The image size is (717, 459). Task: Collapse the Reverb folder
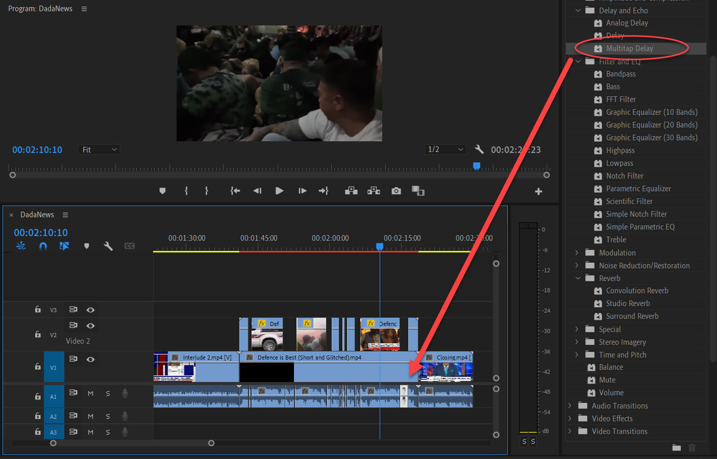pos(578,278)
